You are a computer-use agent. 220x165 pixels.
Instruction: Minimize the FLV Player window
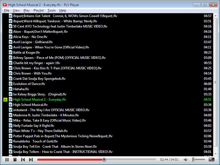click(x=197, y=5)
